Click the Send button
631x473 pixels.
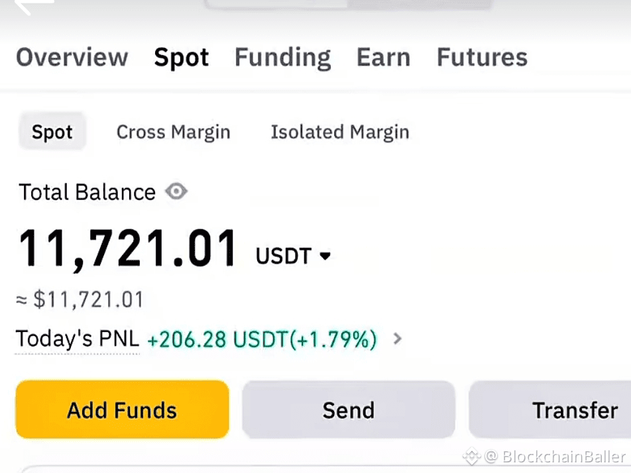pos(348,409)
